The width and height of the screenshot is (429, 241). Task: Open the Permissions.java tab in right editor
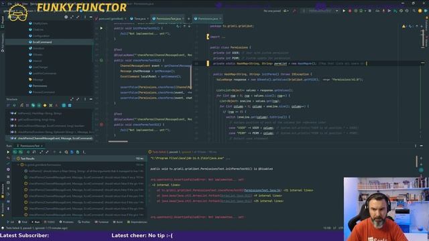pos(208,19)
